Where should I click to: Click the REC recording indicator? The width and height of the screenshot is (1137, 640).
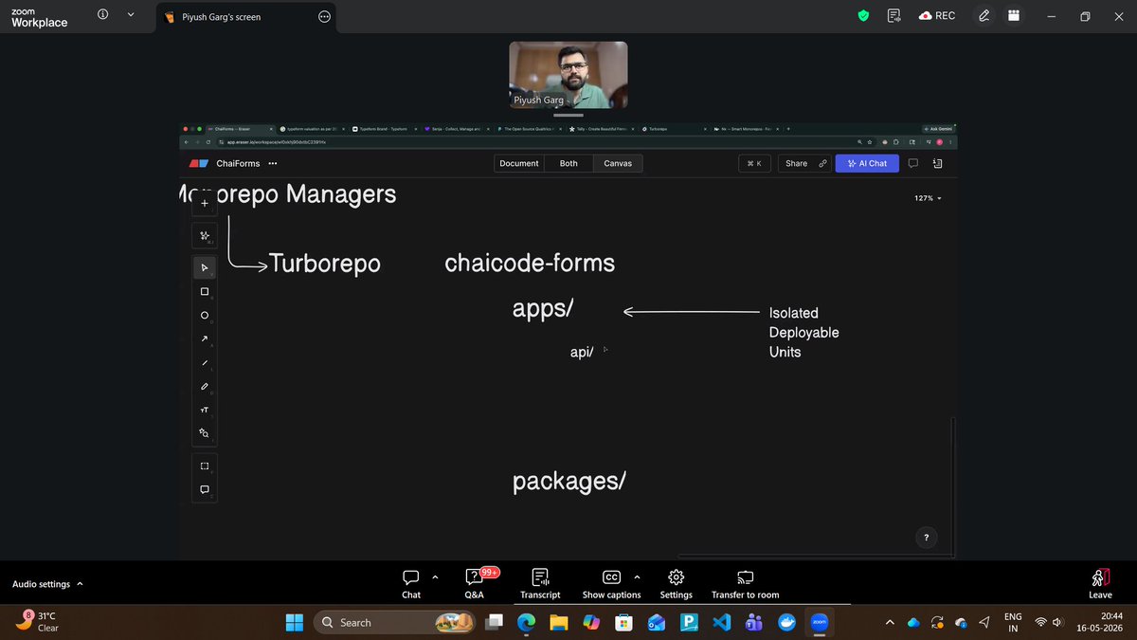point(937,15)
